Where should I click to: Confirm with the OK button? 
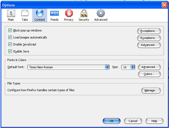[111, 121]
